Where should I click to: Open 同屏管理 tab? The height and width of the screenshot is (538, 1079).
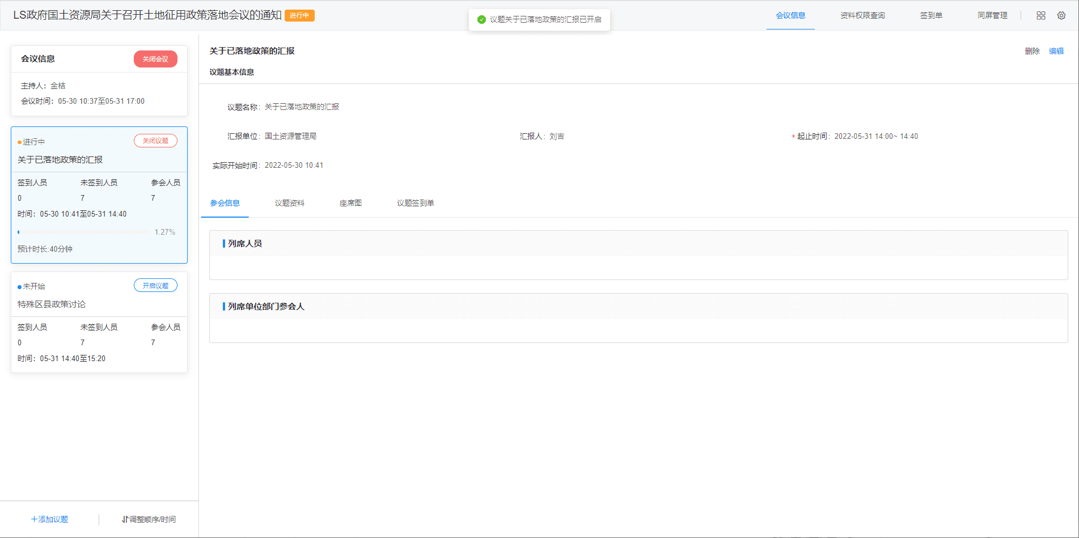coord(992,15)
